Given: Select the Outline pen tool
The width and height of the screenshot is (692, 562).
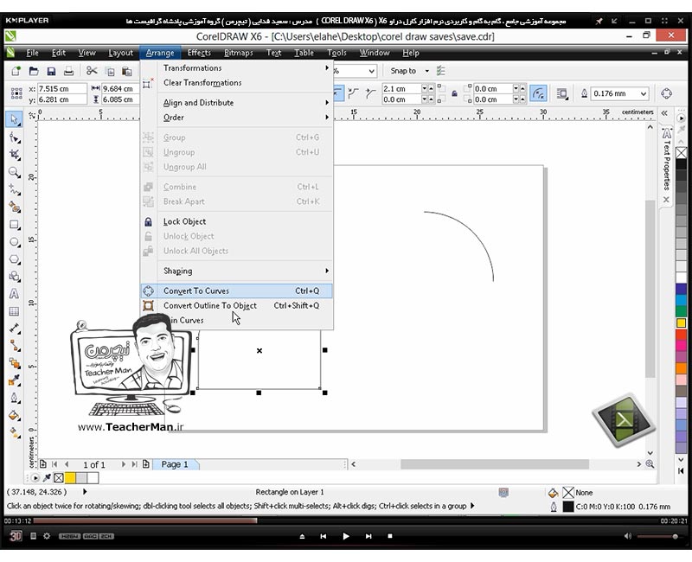Looking at the screenshot, I should (14, 398).
